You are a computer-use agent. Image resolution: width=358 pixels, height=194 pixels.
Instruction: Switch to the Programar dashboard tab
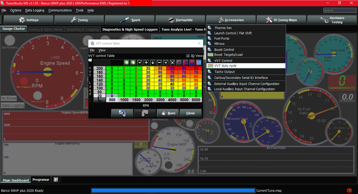point(41,179)
